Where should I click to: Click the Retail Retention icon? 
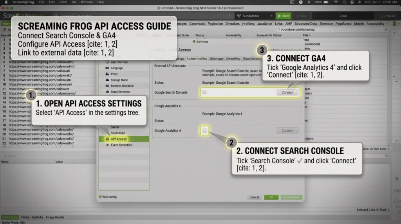point(107,92)
